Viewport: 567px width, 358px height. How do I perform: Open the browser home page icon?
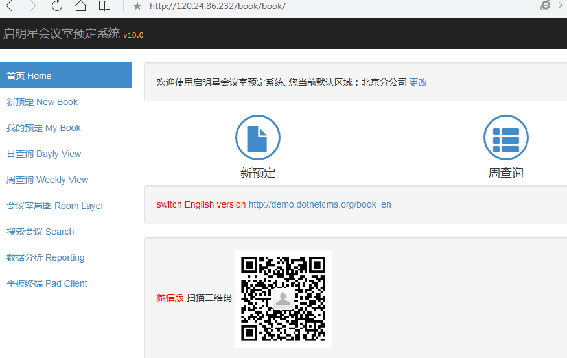click(80, 5)
